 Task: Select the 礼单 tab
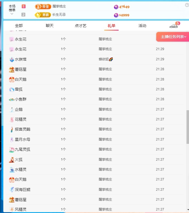111,26
